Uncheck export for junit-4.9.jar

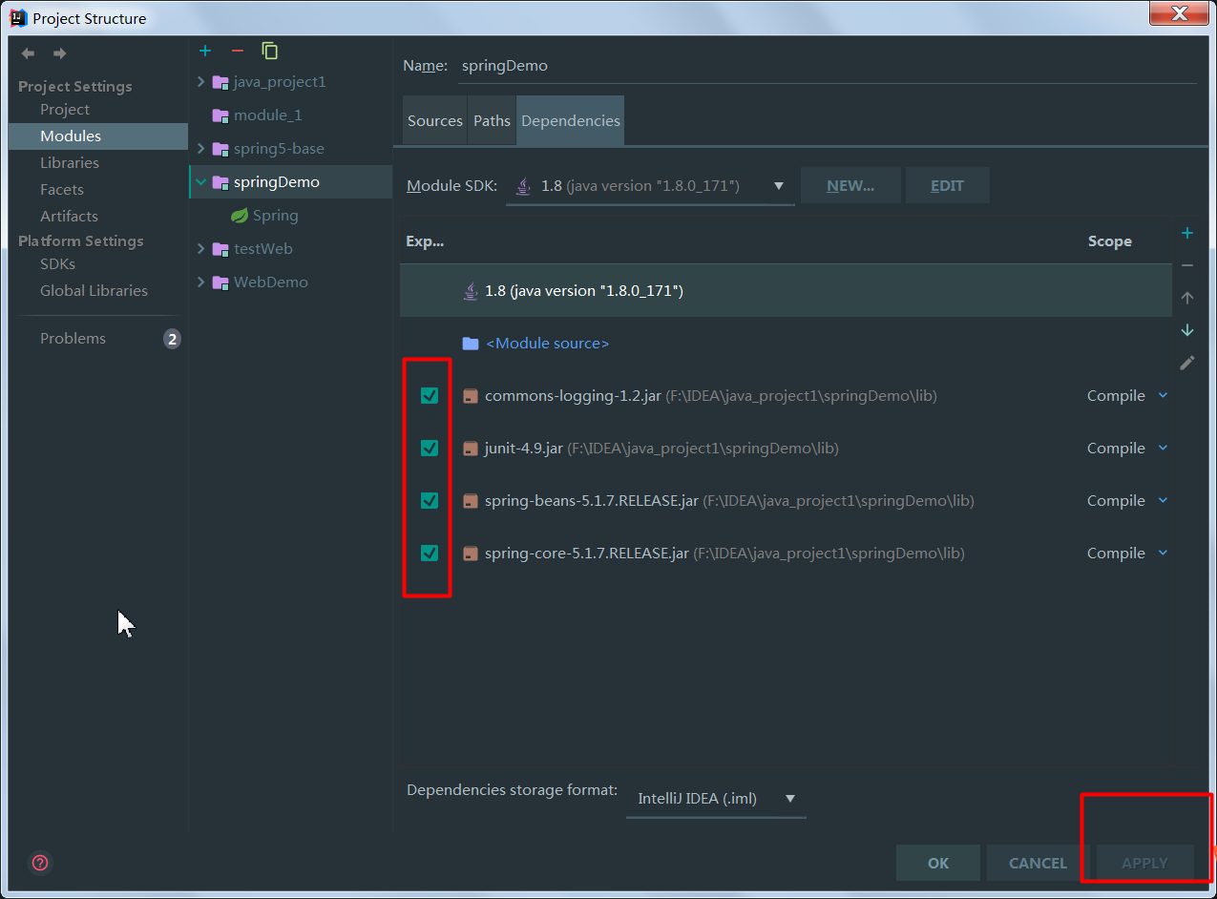[x=430, y=449]
